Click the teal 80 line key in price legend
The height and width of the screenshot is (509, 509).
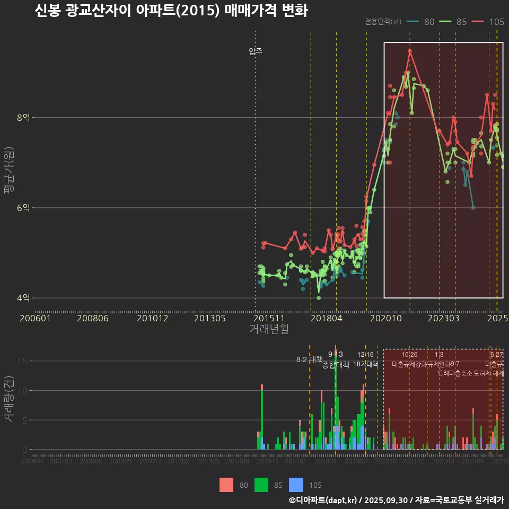(414, 22)
